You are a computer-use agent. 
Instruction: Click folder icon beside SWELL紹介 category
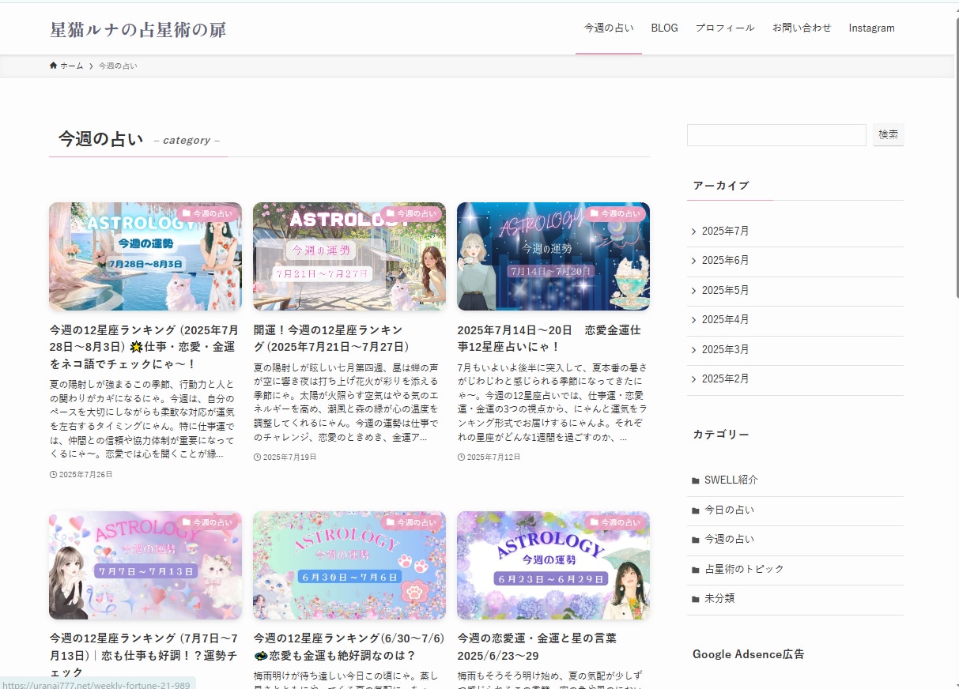695,480
